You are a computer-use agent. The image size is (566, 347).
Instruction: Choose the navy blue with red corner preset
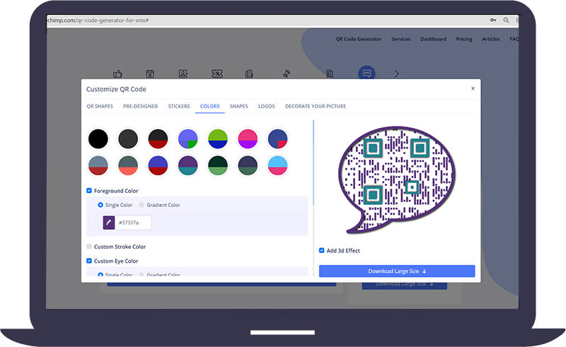[277, 139]
